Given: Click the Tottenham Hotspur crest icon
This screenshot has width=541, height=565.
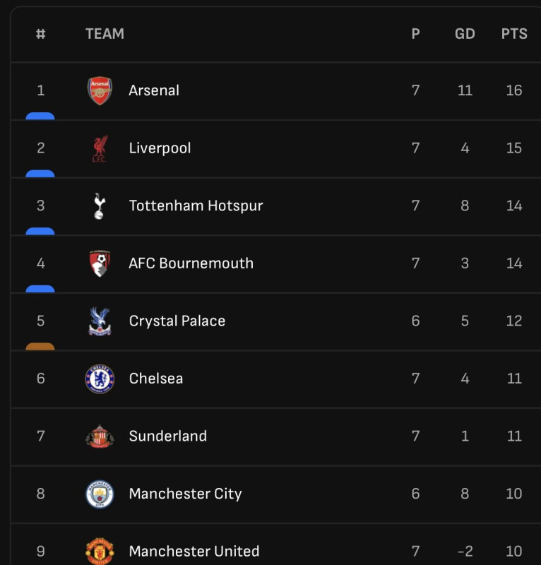Looking at the screenshot, I should pos(100,206).
